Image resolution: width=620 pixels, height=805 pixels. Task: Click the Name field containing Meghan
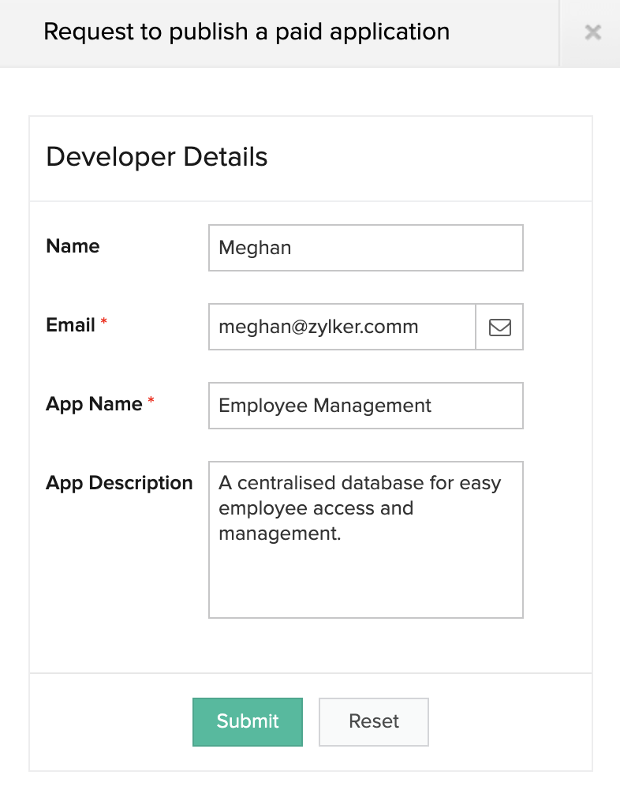(x=365, y=248)
